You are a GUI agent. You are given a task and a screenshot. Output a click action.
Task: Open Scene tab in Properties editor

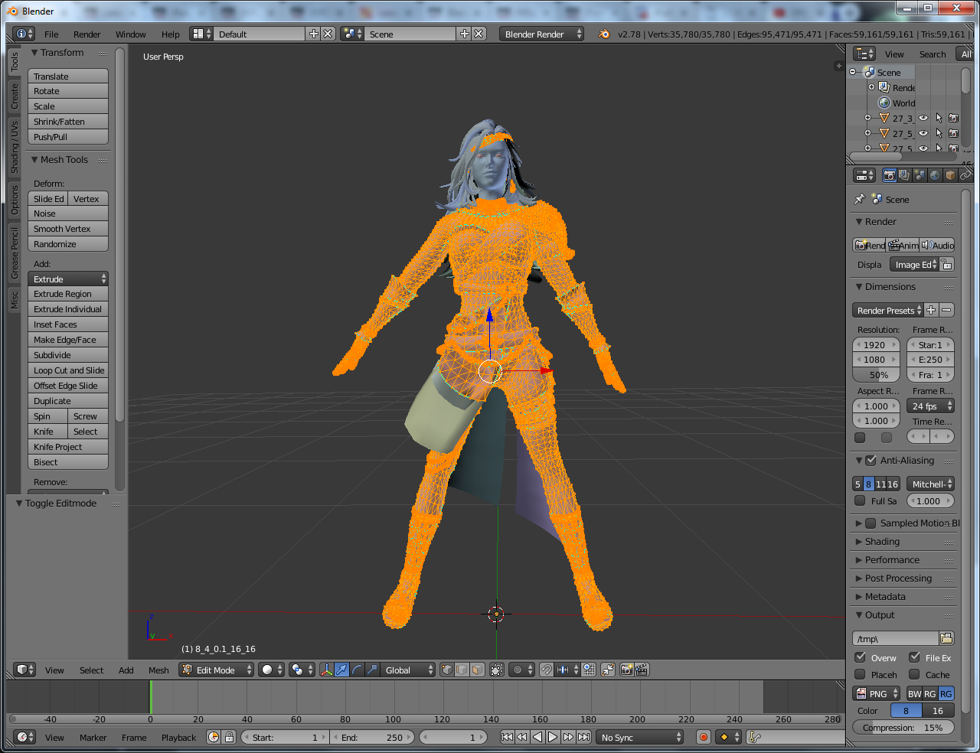pyautogui.click(x=920, y=175)
